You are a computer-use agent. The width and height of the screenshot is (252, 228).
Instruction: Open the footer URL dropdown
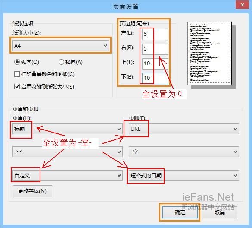(x=184, y=129)
